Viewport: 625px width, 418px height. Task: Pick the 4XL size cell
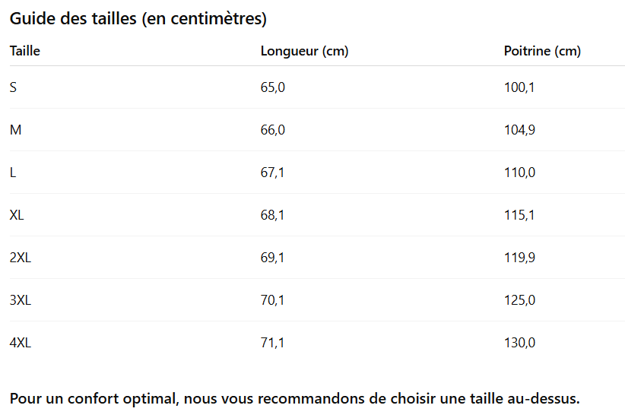(x=21, y=343)
